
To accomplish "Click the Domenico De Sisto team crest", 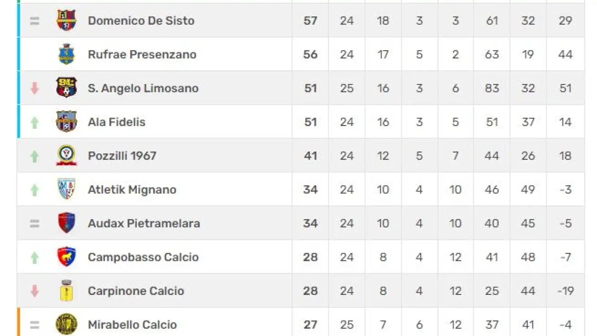I will click(x=66, y=20).
